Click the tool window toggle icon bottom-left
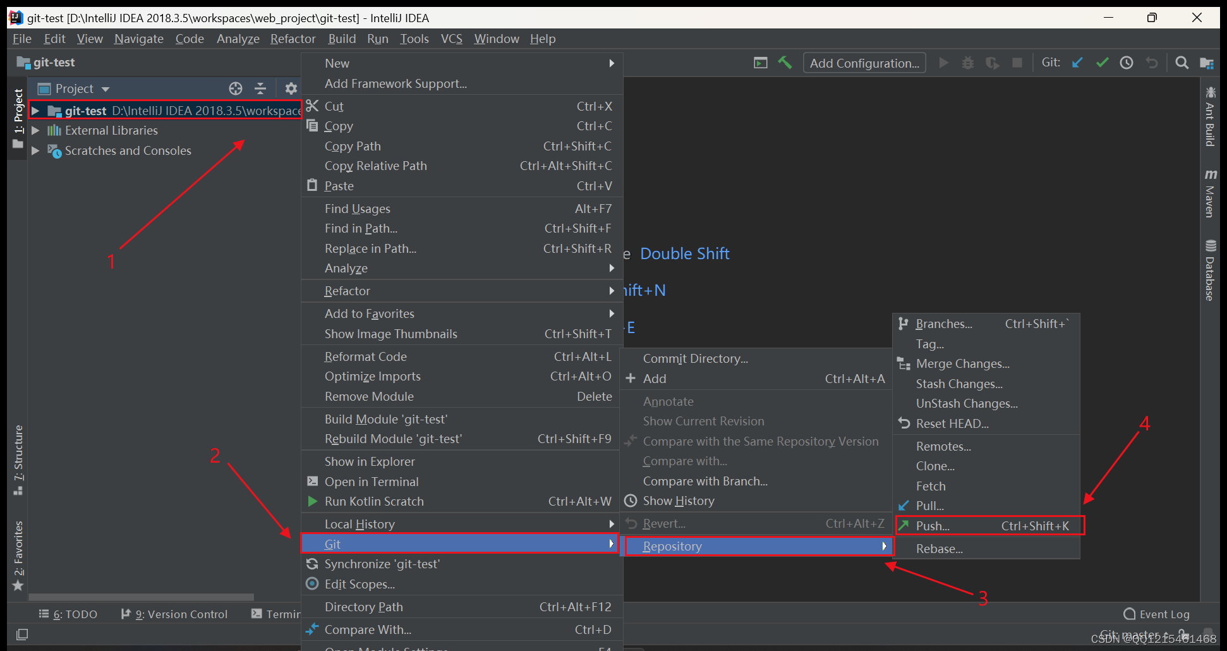Screen dimensions: 1227x651 tap(22, 634)
